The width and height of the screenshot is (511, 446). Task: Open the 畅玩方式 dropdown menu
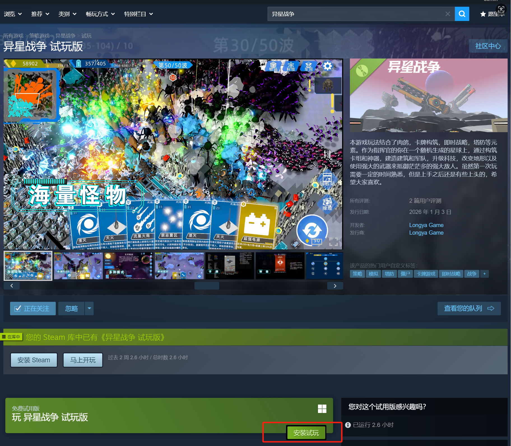click(100, 14)
